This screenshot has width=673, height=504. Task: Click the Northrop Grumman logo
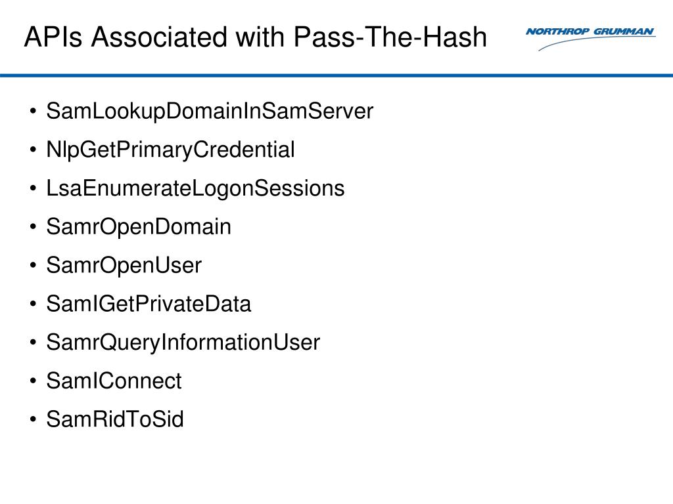(591, 39)
